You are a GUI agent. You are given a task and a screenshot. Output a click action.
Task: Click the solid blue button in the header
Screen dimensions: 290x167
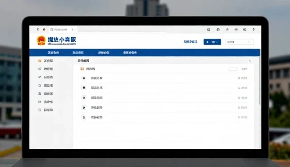[x=212, y=42]
